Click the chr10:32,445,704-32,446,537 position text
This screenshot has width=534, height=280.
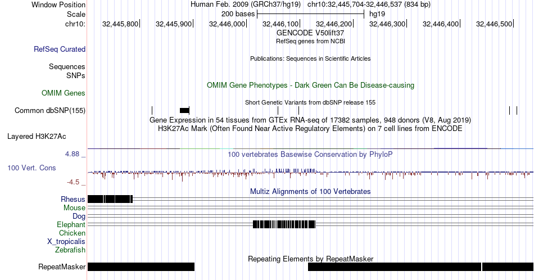pos(369,4)
